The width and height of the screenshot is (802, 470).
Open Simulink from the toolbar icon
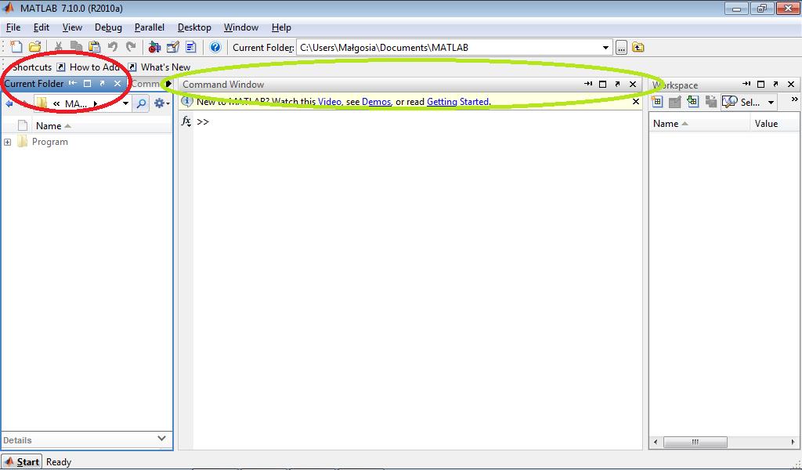[154, 47]
